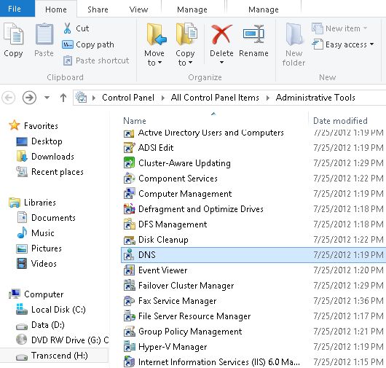Switch to the View ribbon tab

[x=138, y=9]
